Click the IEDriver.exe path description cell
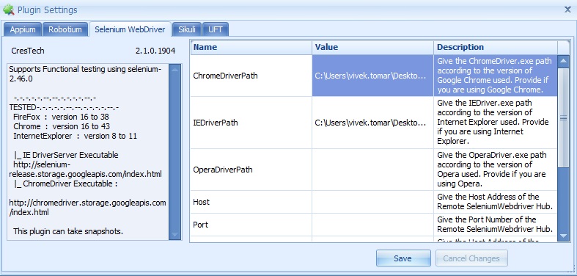Screen dimensions: 577x276 [496, 123]
